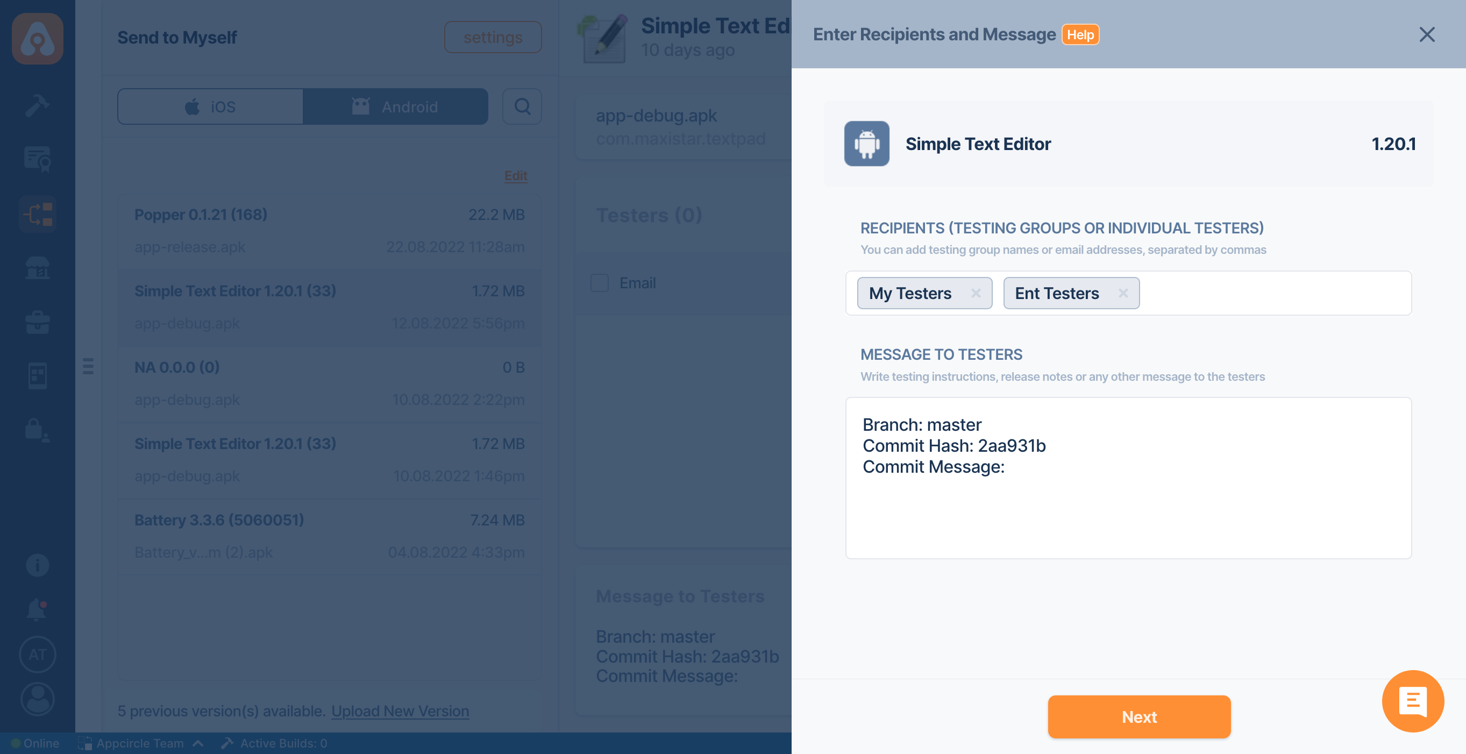The height and width of the screenshot is (754, 1466).
Task: Click the com.maxistar.textpad package name
Action: 681,138
